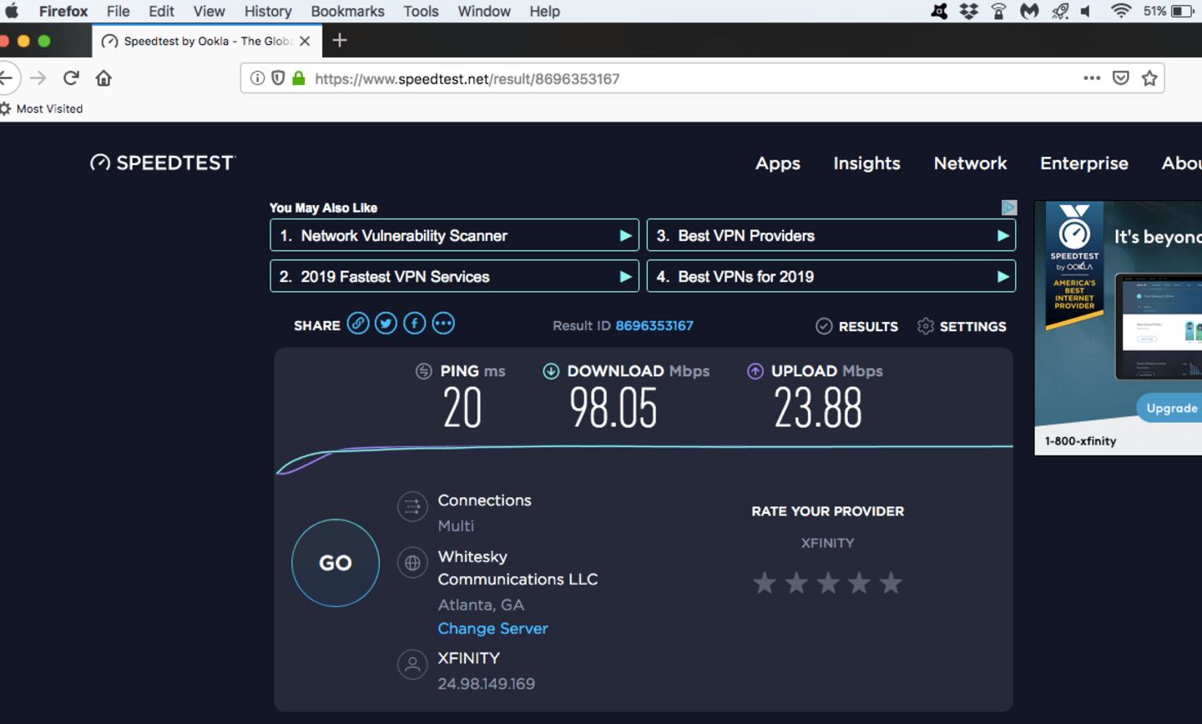The image size is (1202, 724).
Task: Rate XFINITY five stars
Action: (x=891, y=582)
